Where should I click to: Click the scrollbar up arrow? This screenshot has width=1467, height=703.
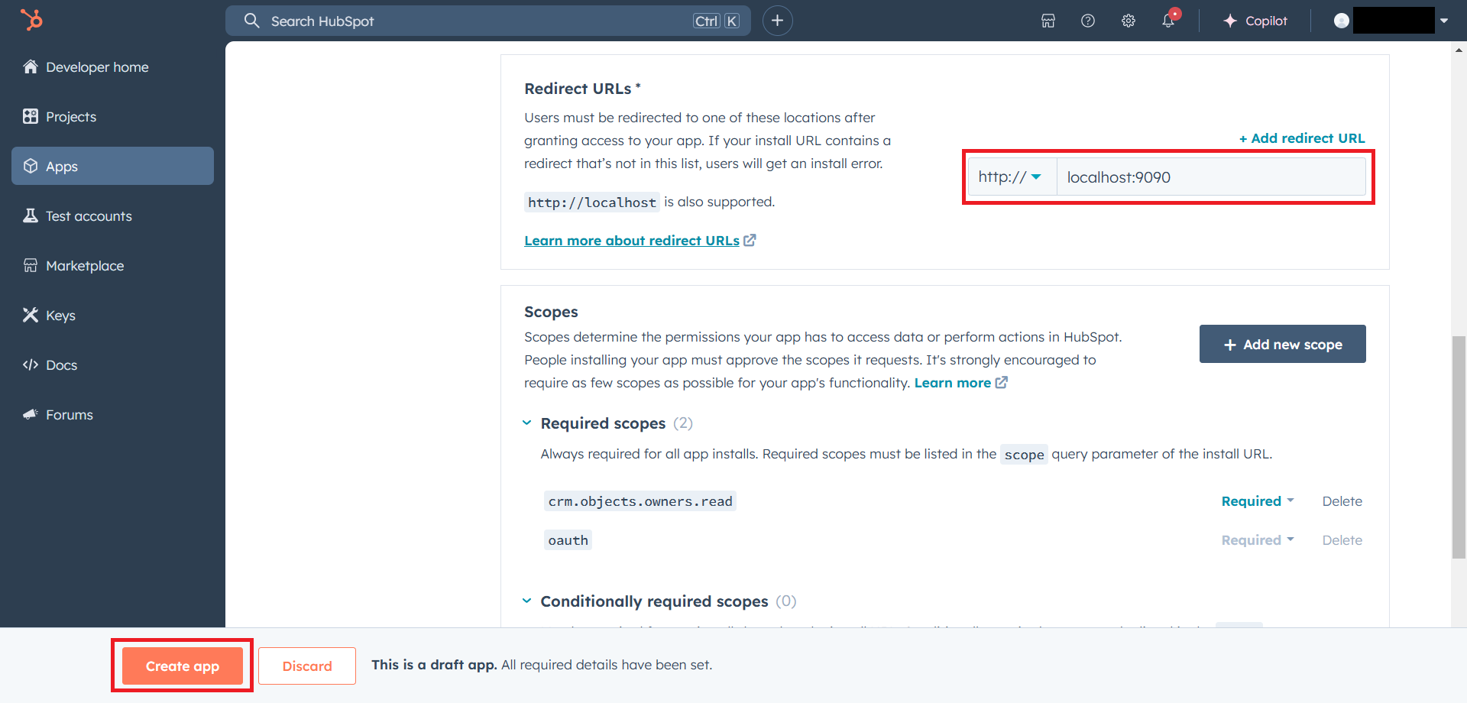point(1459,50)
